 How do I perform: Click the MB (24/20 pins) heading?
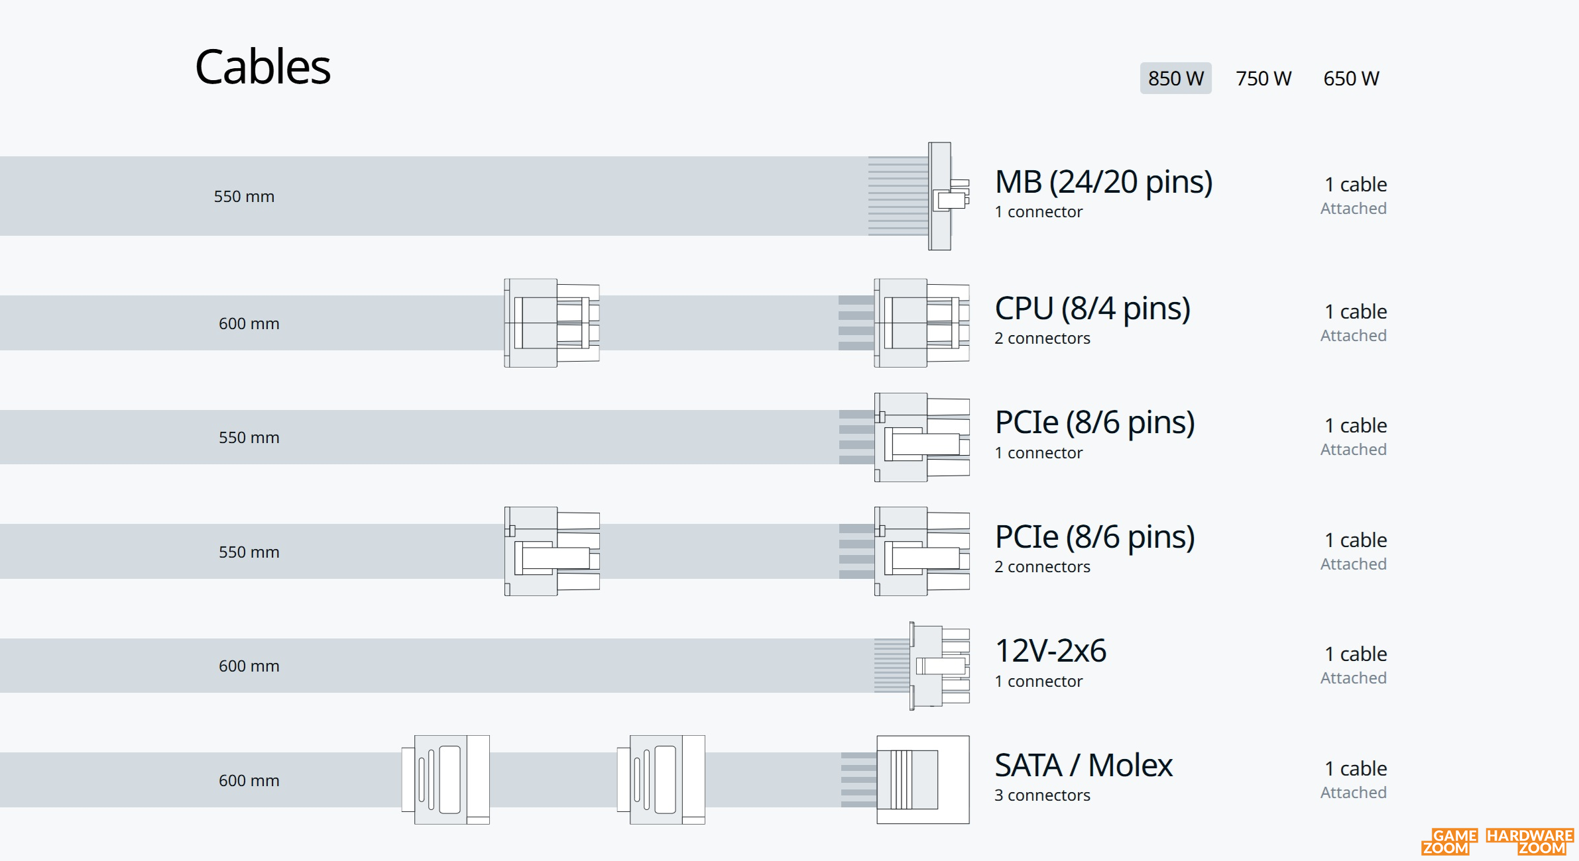1104,181
